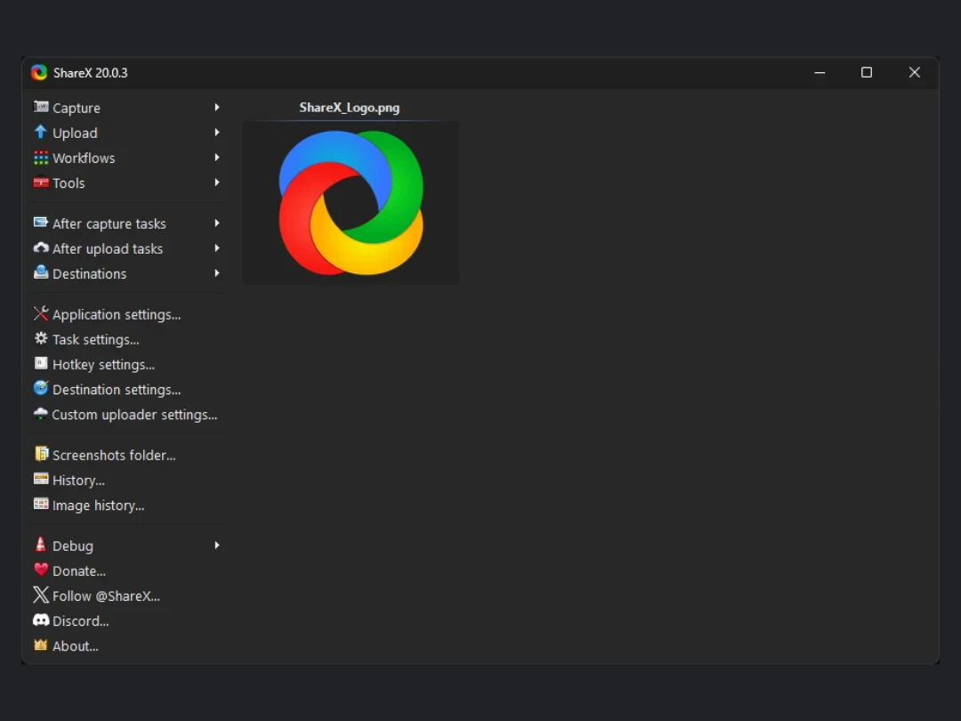Click the X logo beside Follow @ShareX

[x=40, y=595]
